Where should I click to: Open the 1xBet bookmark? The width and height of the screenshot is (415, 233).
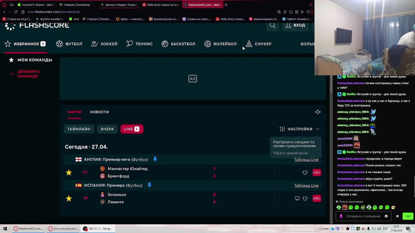pos(297,19)
